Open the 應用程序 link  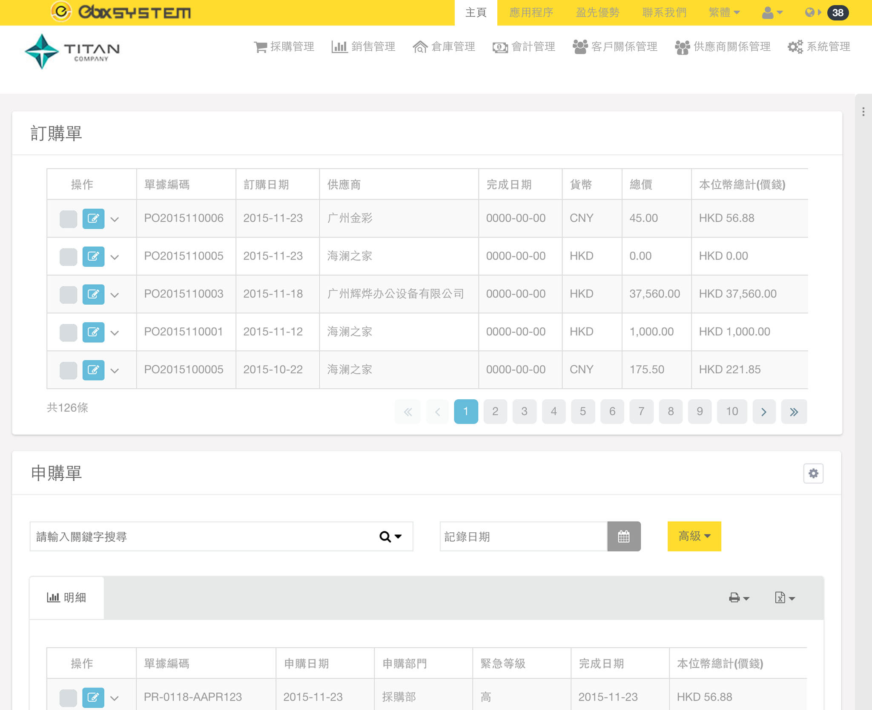pos(531,13)
